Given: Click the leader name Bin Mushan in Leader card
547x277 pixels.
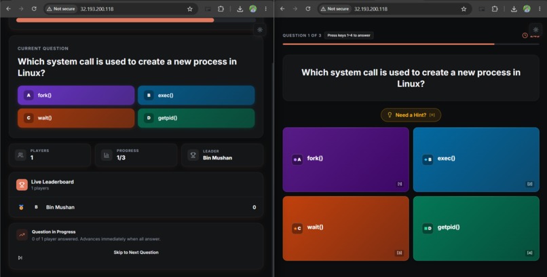Looking at the screenshot, I should (217, 158).
